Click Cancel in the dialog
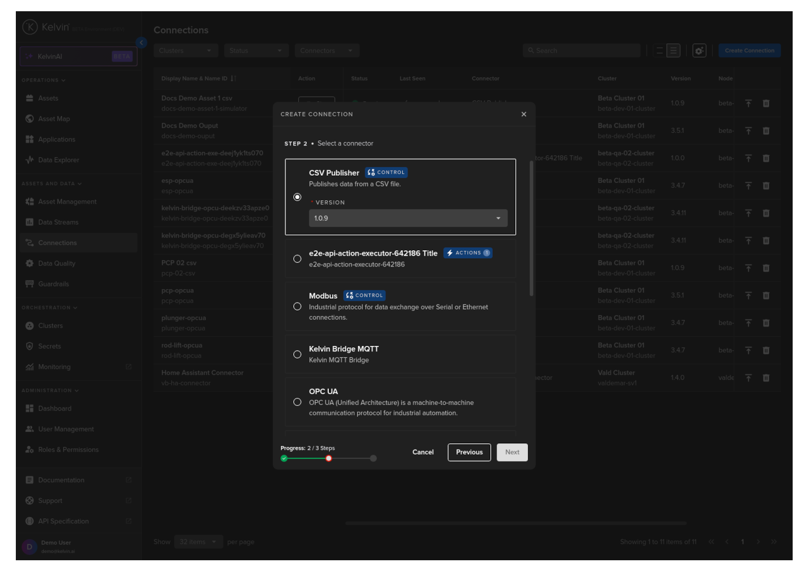Image resolution: width=809 pixels, height=572 pixels. 423,452
